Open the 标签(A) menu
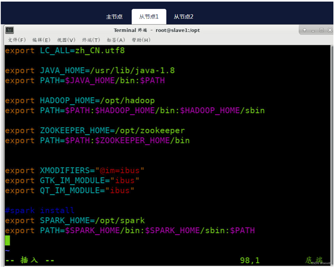 tap(116, 40)
